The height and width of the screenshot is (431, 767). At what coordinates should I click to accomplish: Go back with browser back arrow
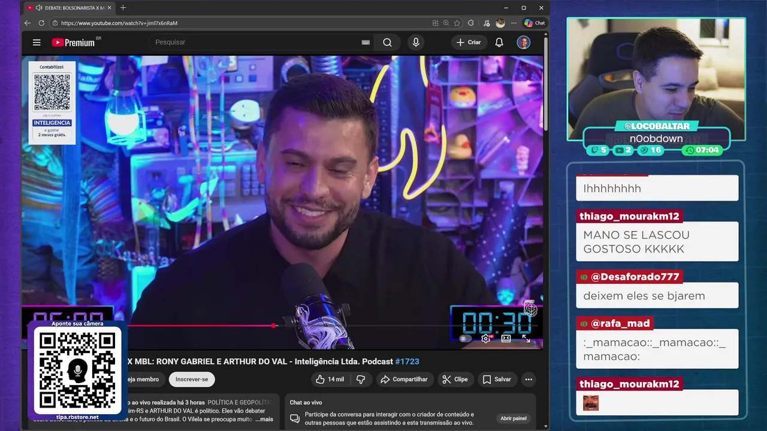coord(28,23)
